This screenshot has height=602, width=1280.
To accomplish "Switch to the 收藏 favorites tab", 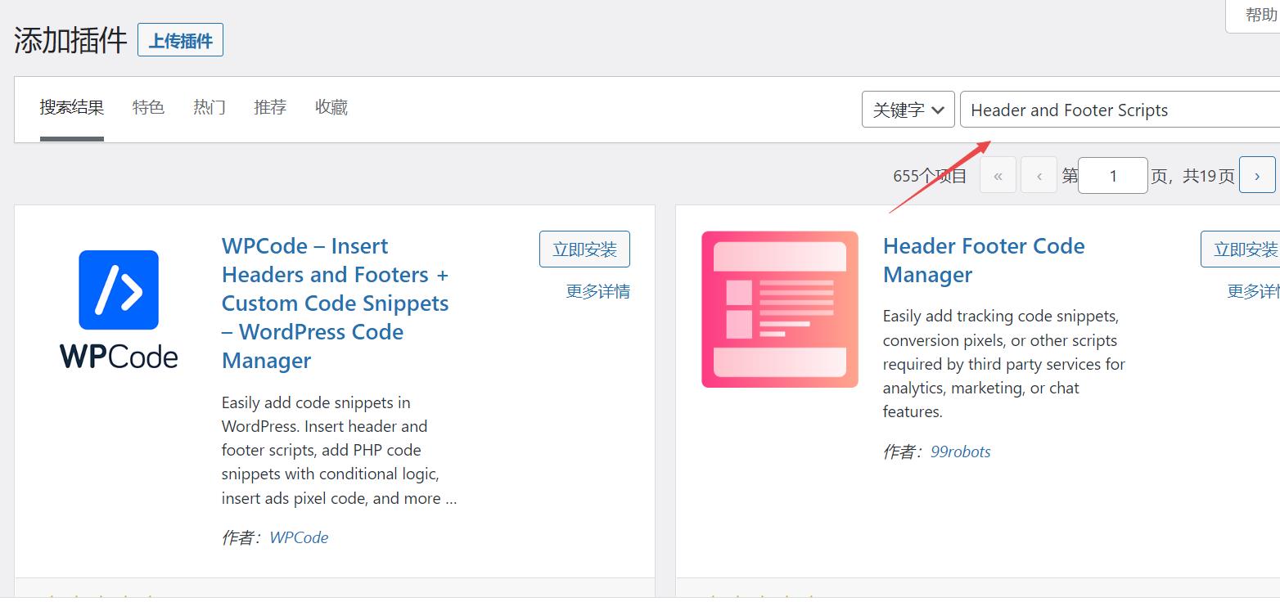I will (x=331, y=108).
